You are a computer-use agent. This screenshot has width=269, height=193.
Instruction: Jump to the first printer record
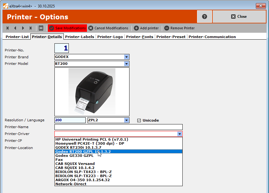(x=7, y=28)
